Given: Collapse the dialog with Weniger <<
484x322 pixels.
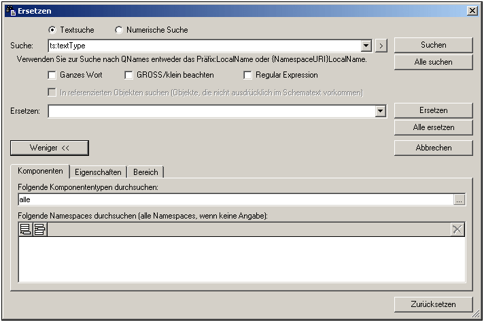Looking at the screenshot, I should (50, 148).
